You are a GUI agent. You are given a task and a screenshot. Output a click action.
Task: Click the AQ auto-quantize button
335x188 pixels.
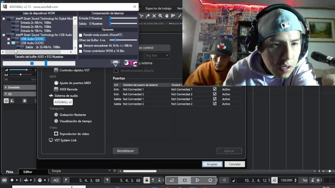56,180
